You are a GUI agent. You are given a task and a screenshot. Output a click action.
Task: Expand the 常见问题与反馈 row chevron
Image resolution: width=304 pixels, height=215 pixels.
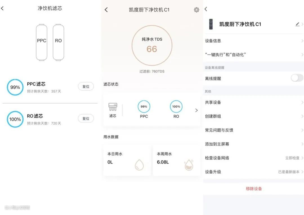click(x=302, y=130)
